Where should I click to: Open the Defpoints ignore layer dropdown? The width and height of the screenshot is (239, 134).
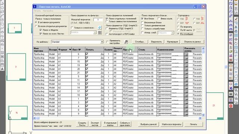173,33
